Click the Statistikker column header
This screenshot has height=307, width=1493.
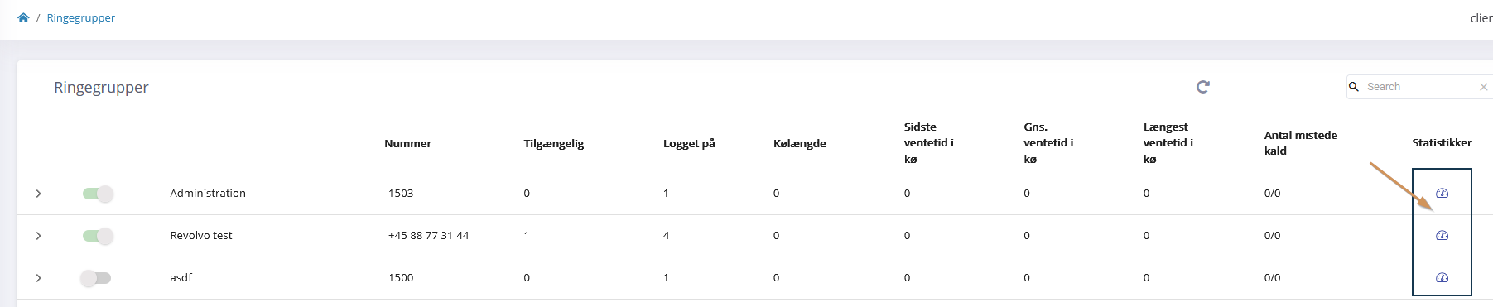point(1442,143)
